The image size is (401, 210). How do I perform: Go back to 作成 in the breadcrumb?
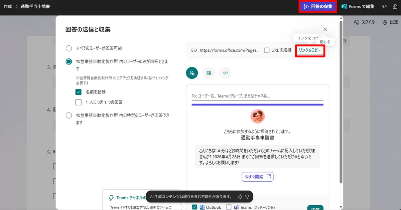pos(8,6)
